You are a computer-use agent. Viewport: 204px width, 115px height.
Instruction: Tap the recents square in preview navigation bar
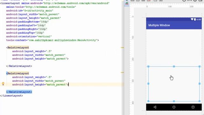(x=193, y=107)
